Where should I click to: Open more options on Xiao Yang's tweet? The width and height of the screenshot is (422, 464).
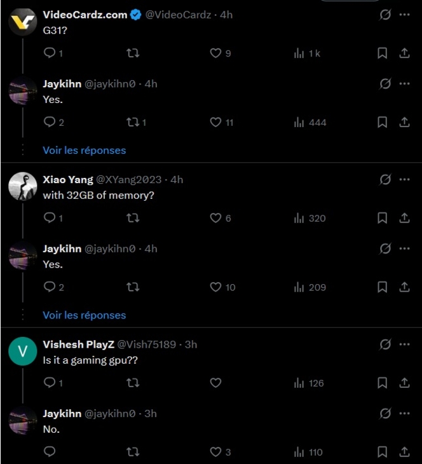[x=405, y=179]
